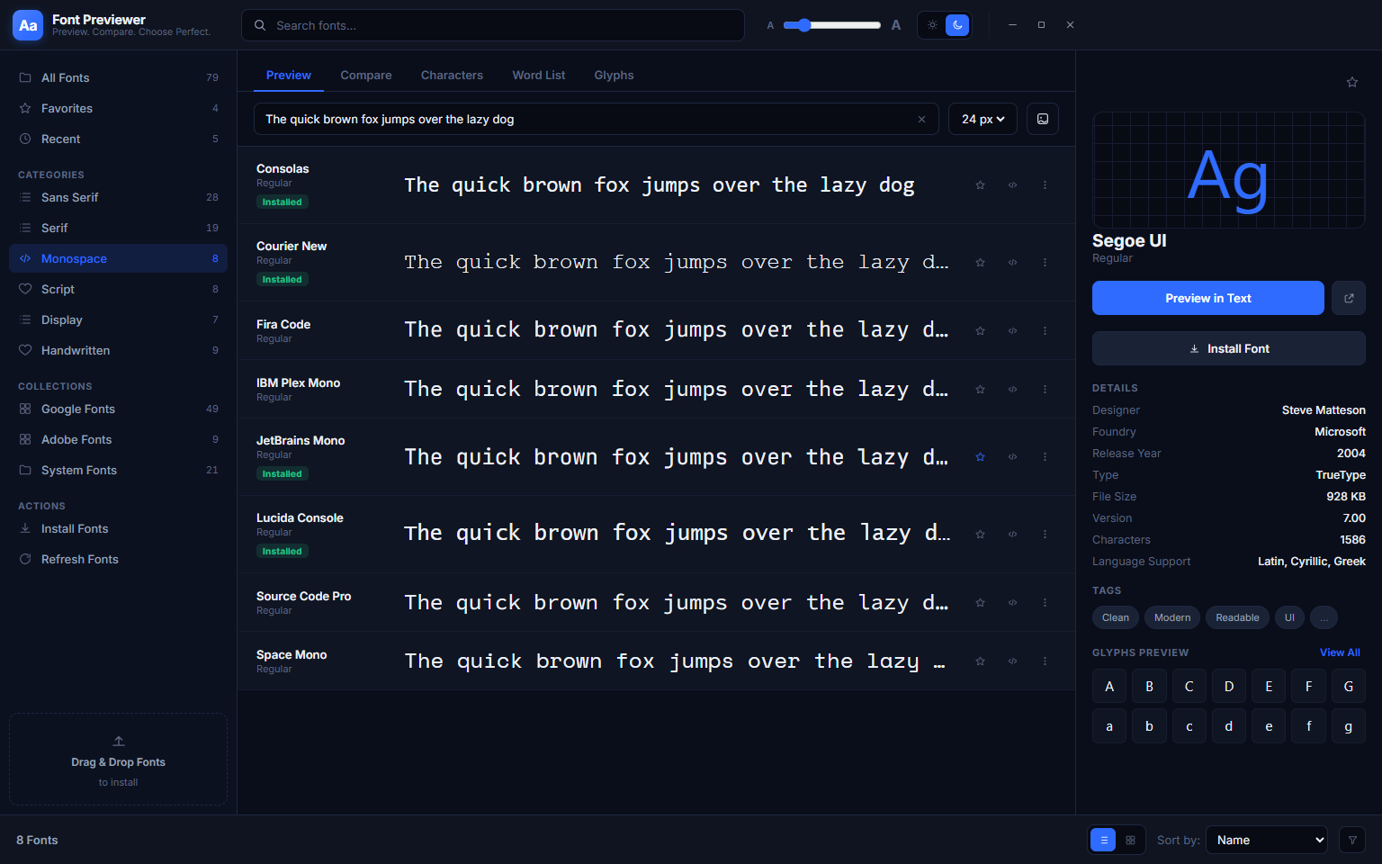Open more options menu for Courier New
The image size is (1382, 864).
1045,263
